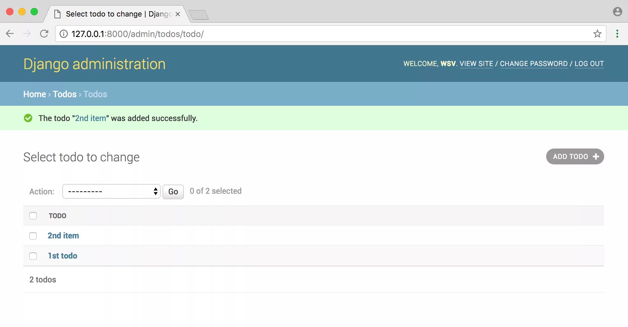Click the Log Out link

coord(589,64)
